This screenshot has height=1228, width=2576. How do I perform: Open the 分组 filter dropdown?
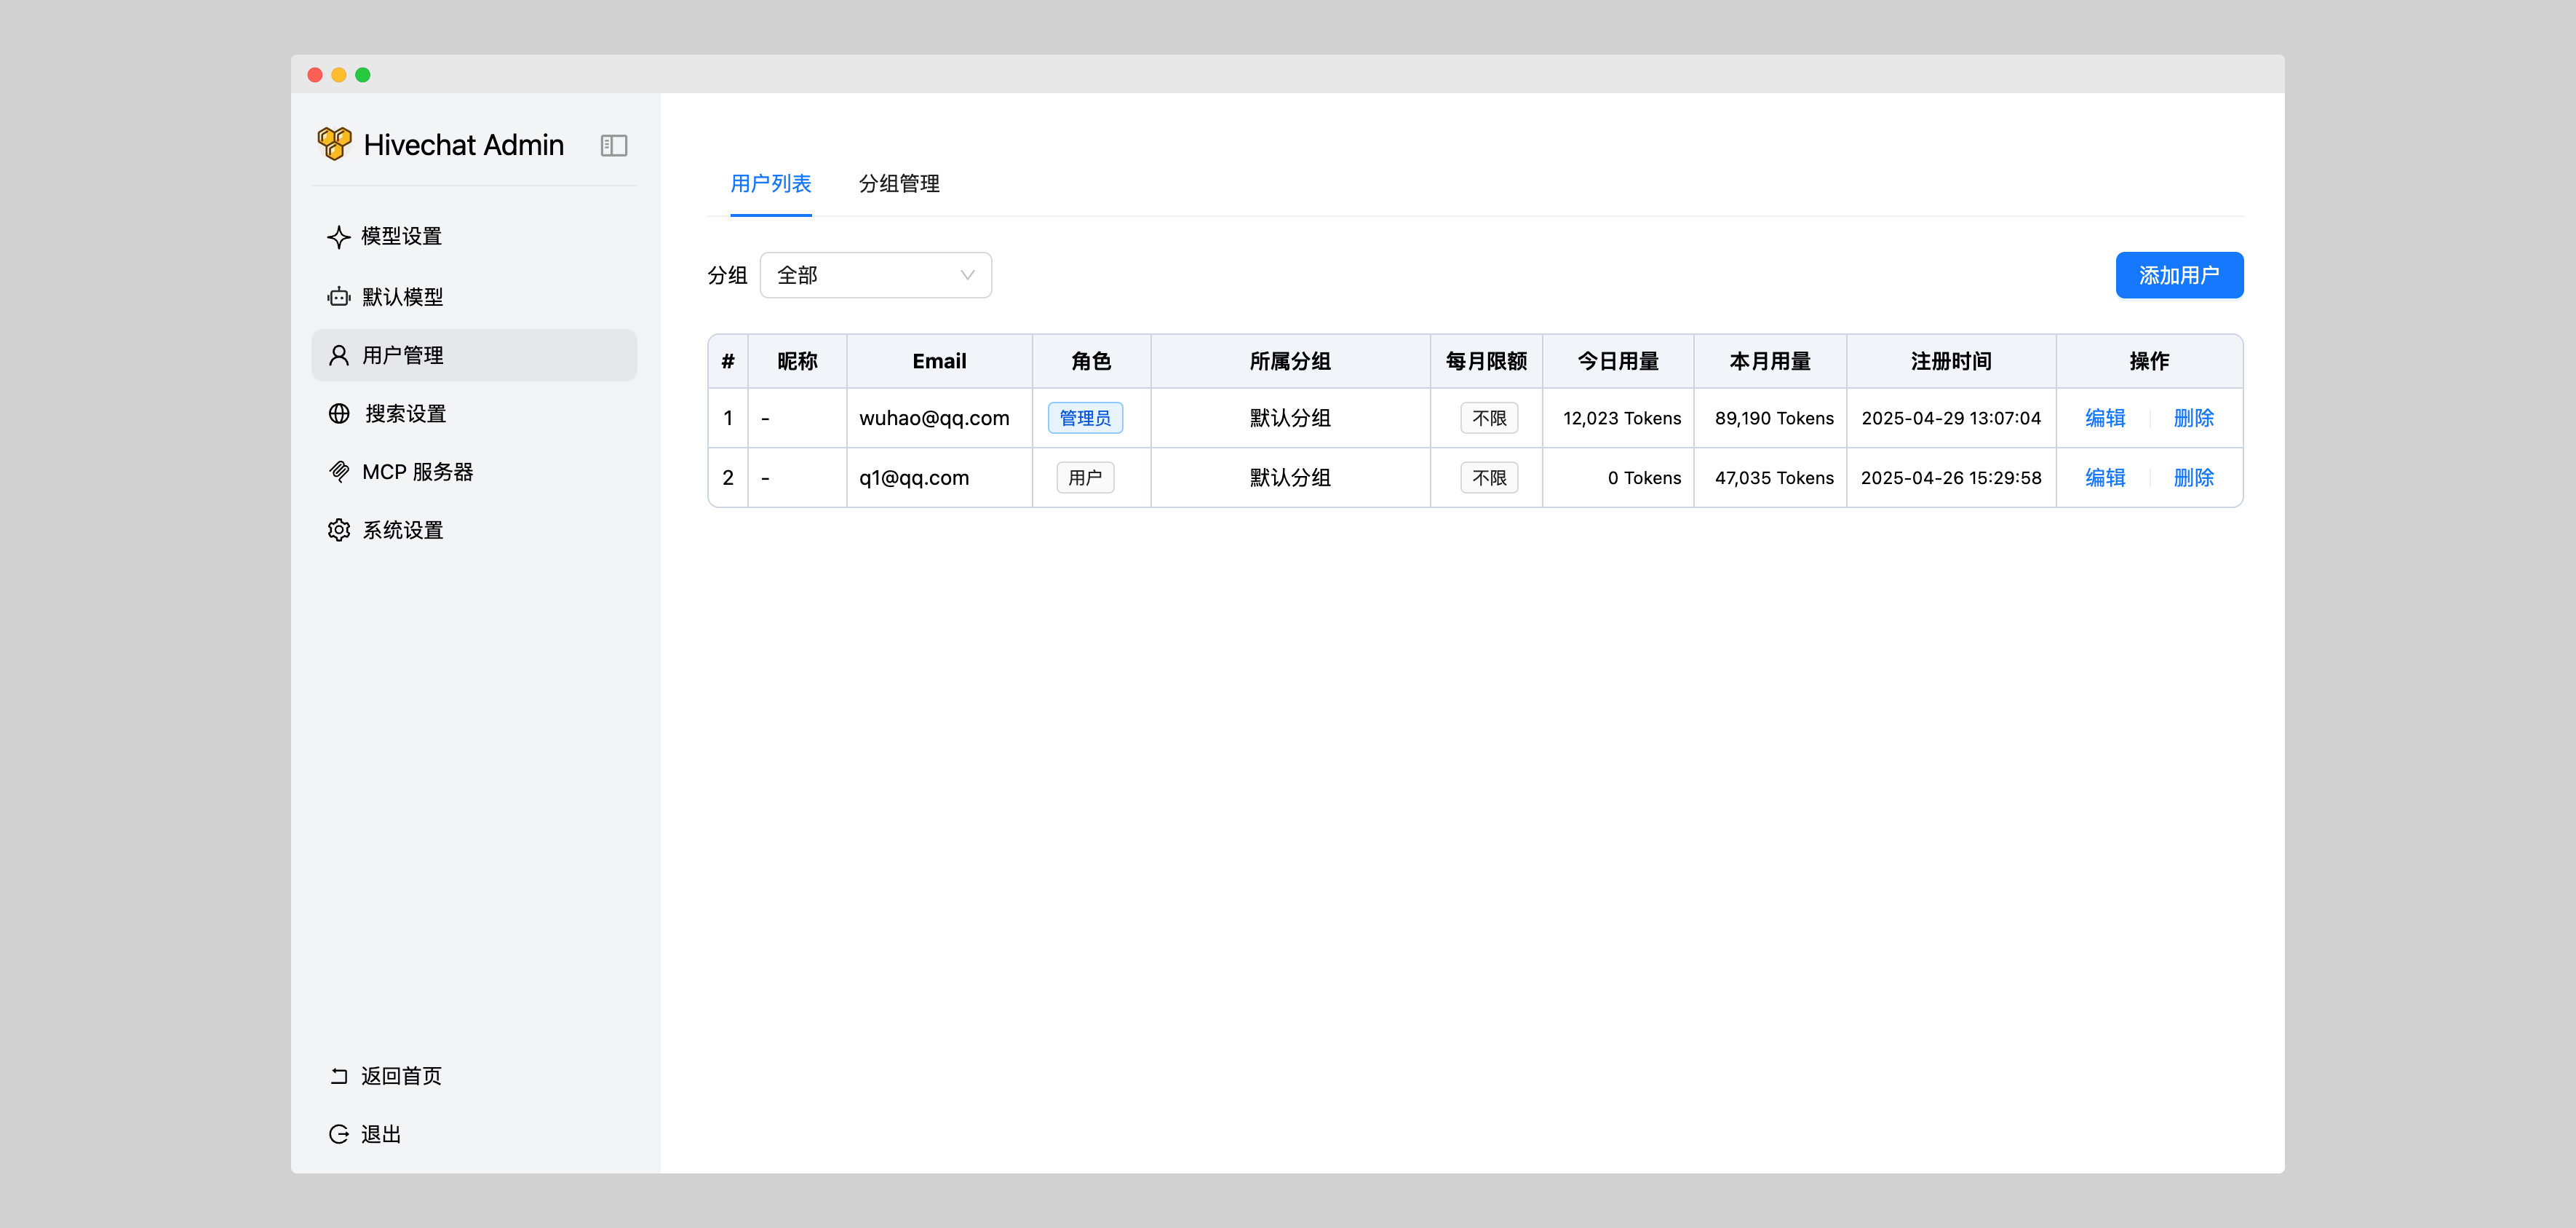tap(875, 276)
